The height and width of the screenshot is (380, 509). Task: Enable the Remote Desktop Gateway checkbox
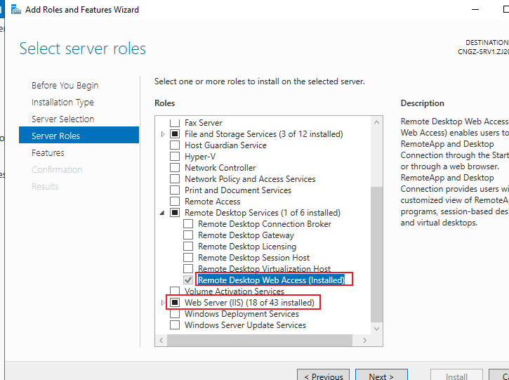click(x=188, y=235)
